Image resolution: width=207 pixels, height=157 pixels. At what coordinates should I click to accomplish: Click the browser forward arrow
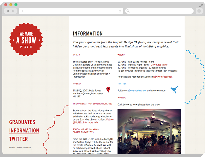13,11
